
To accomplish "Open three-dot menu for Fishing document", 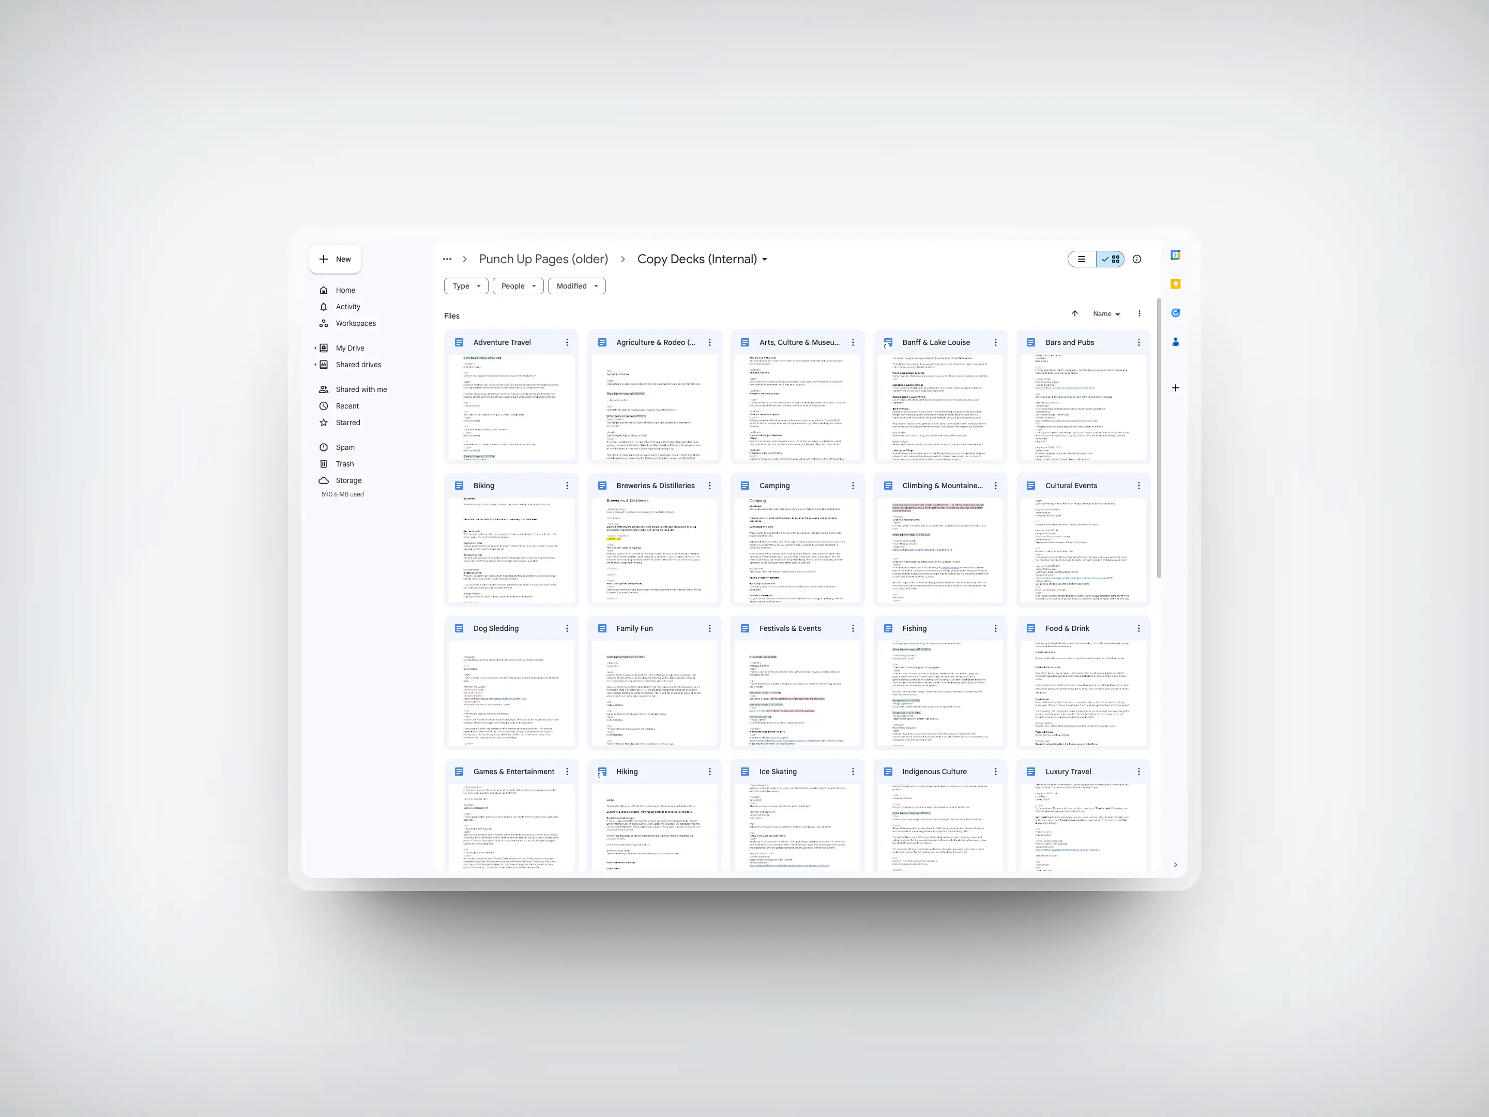I will click(996, 628).
